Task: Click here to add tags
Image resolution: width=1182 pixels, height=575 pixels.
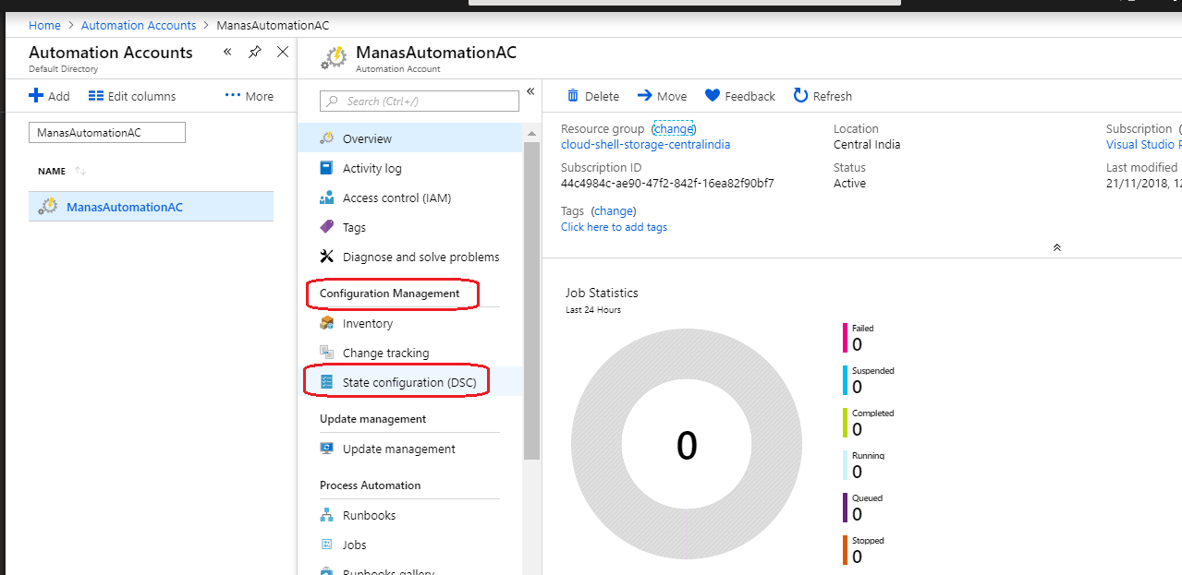Action: pyautogui.click(x=614, y=226)
